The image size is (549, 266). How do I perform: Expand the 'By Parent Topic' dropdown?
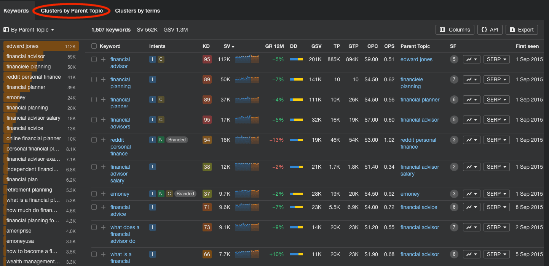[29, 30]
